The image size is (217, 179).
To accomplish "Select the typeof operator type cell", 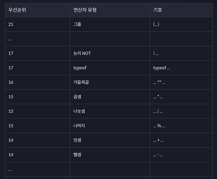I will 110,68.
